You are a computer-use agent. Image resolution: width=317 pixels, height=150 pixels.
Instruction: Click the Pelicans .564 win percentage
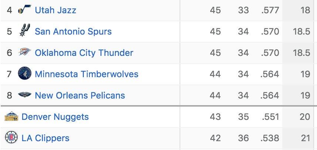[x=270, y=95]
